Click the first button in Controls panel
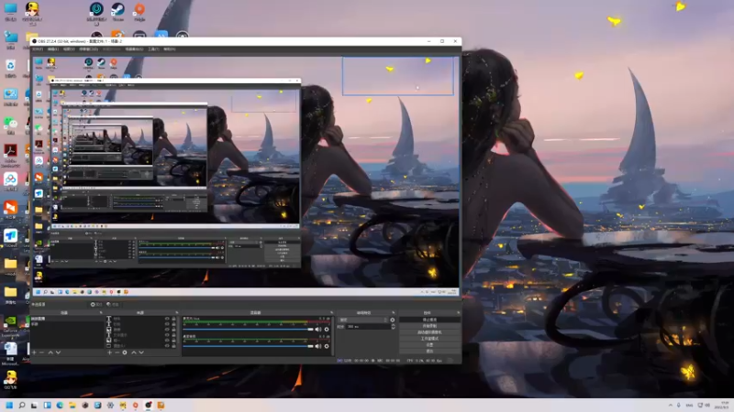Screen dimensions: 734x412 pyautogui.click(x=429, y=320)
